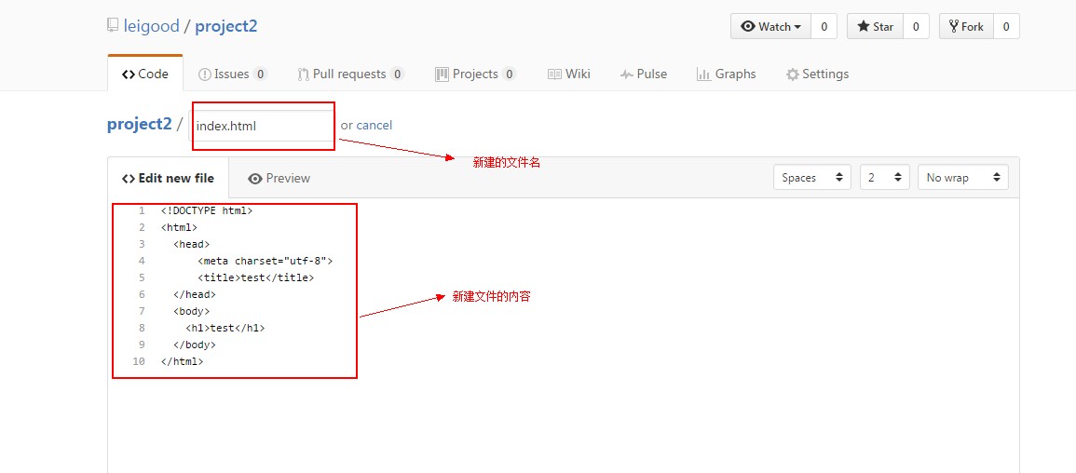Fork the project2 repository
1076x473 pixels.
point(966,27)
